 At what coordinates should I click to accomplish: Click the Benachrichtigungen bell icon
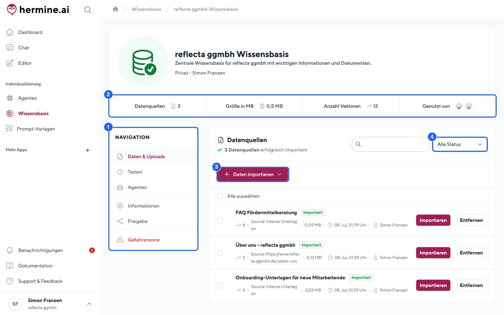click(x=10, y=250)
